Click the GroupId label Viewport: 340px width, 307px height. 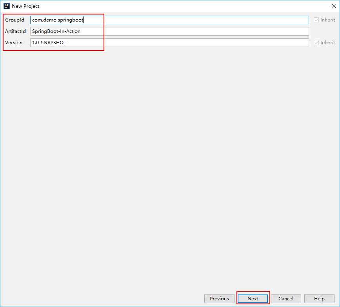point(15,20)
